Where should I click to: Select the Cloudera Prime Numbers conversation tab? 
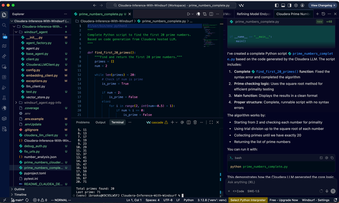293,14
